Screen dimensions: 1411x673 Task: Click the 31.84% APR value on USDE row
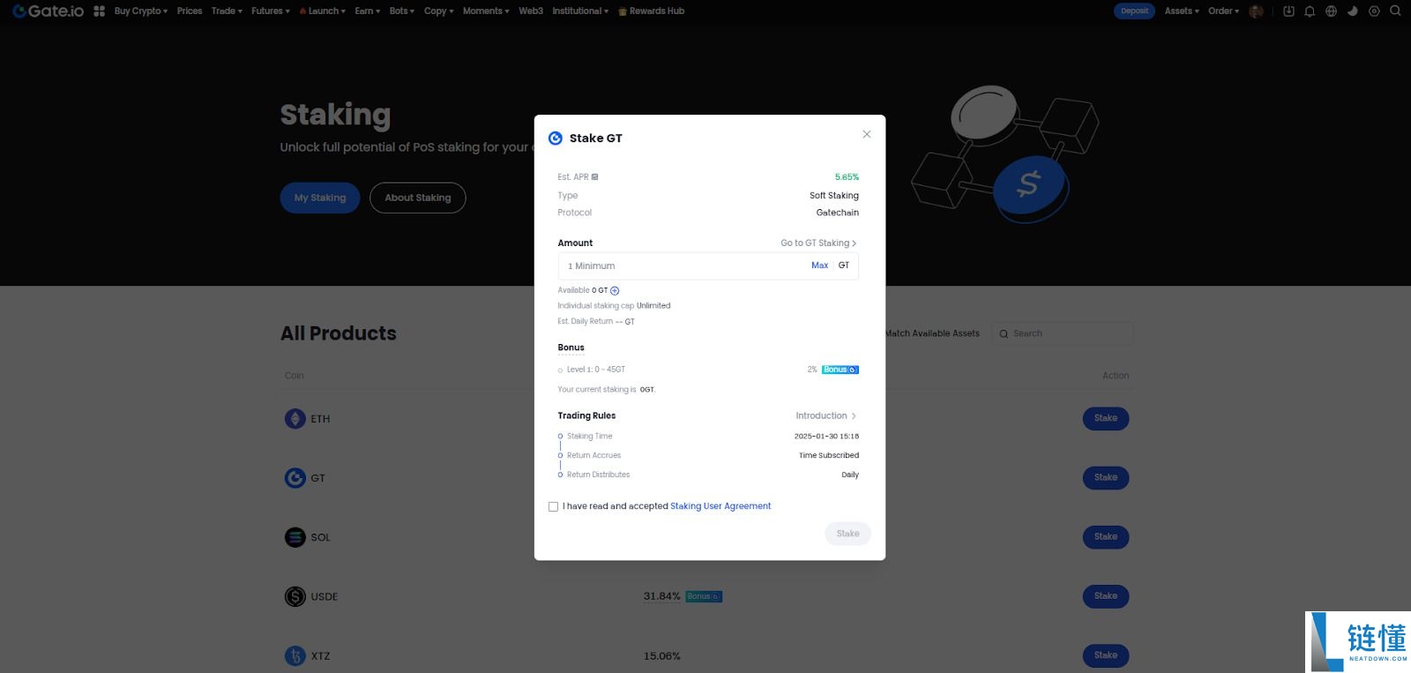pyautogui.click(x=662, y=597)
